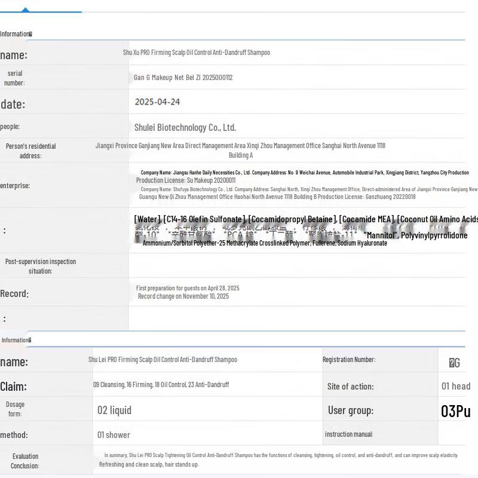Click the 'people:' row label

coord(10,127)
